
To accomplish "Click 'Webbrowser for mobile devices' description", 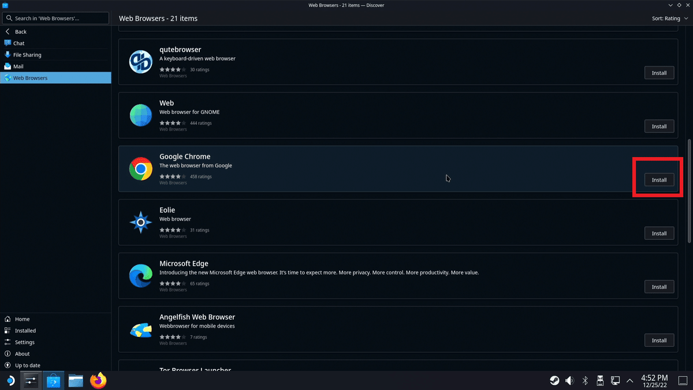I will click(x=196, y=326).
